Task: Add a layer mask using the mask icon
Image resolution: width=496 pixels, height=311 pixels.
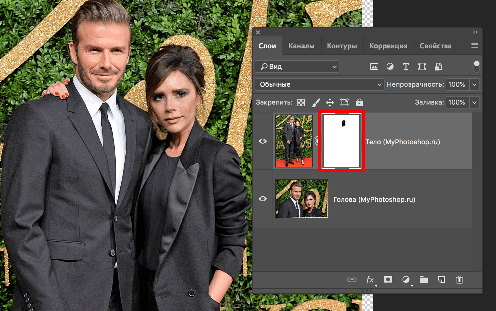Action: click(388, 280)
